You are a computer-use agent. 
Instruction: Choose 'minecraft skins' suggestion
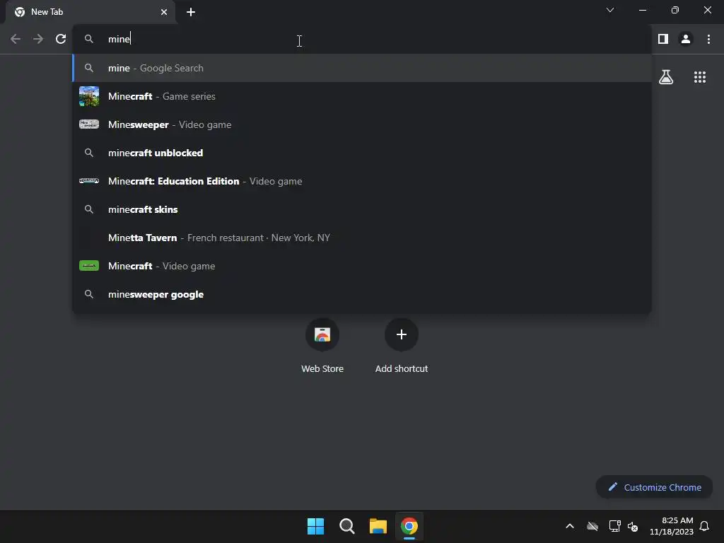(361, 209)
